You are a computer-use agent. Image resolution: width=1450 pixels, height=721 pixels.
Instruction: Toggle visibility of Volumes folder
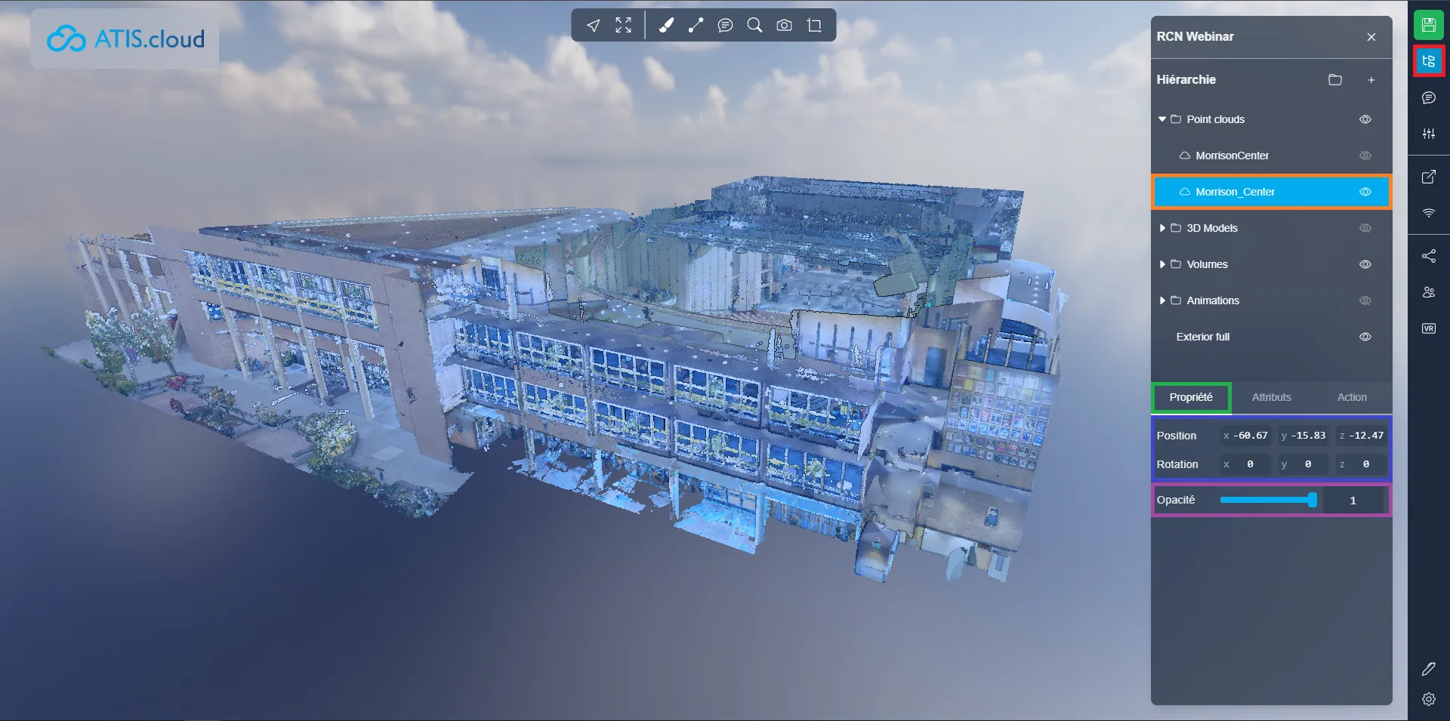point(1365,264)
